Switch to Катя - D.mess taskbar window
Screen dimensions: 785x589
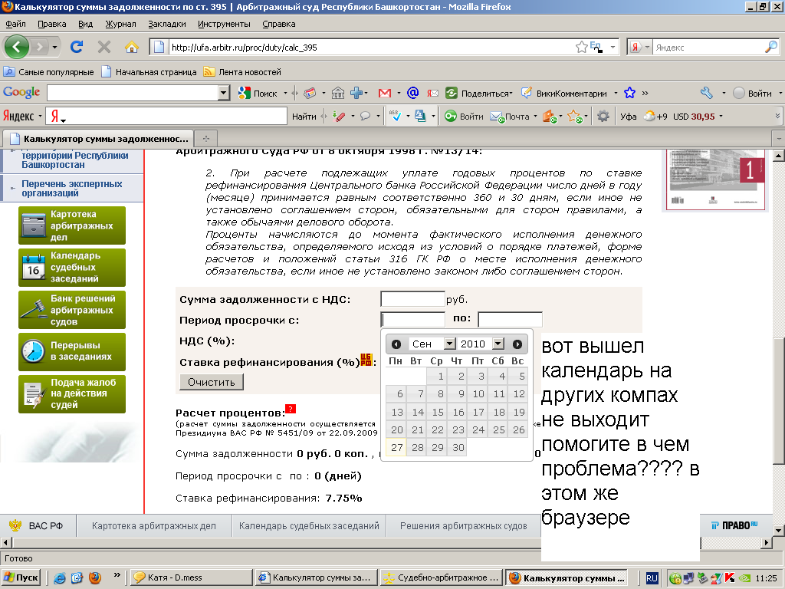[x=191, y=578]
